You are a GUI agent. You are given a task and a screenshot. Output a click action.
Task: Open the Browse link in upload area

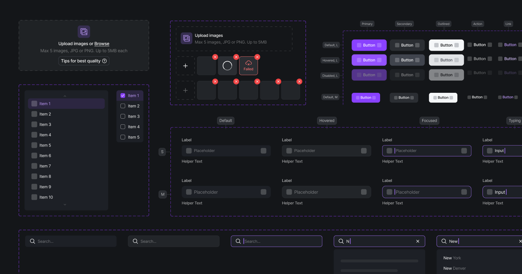tap(102, 44)
